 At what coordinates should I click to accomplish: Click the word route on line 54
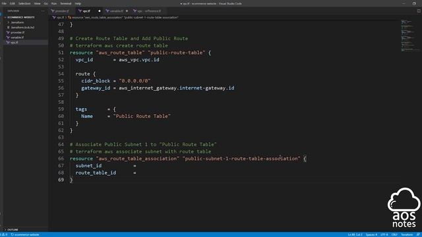(x=82, y=74)
